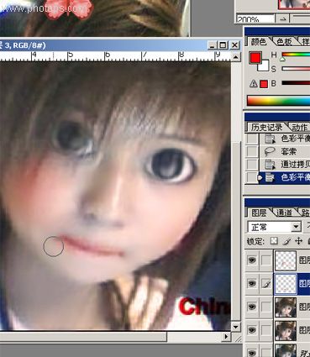
Task: Click the paintbrush indicator on selected layer
Action: click(x=266, y=284)
